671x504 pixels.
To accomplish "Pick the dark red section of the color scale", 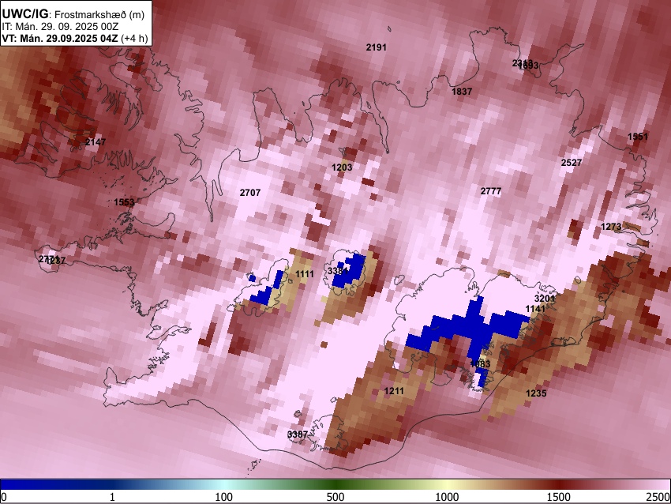I will click(x=559, y=485).
